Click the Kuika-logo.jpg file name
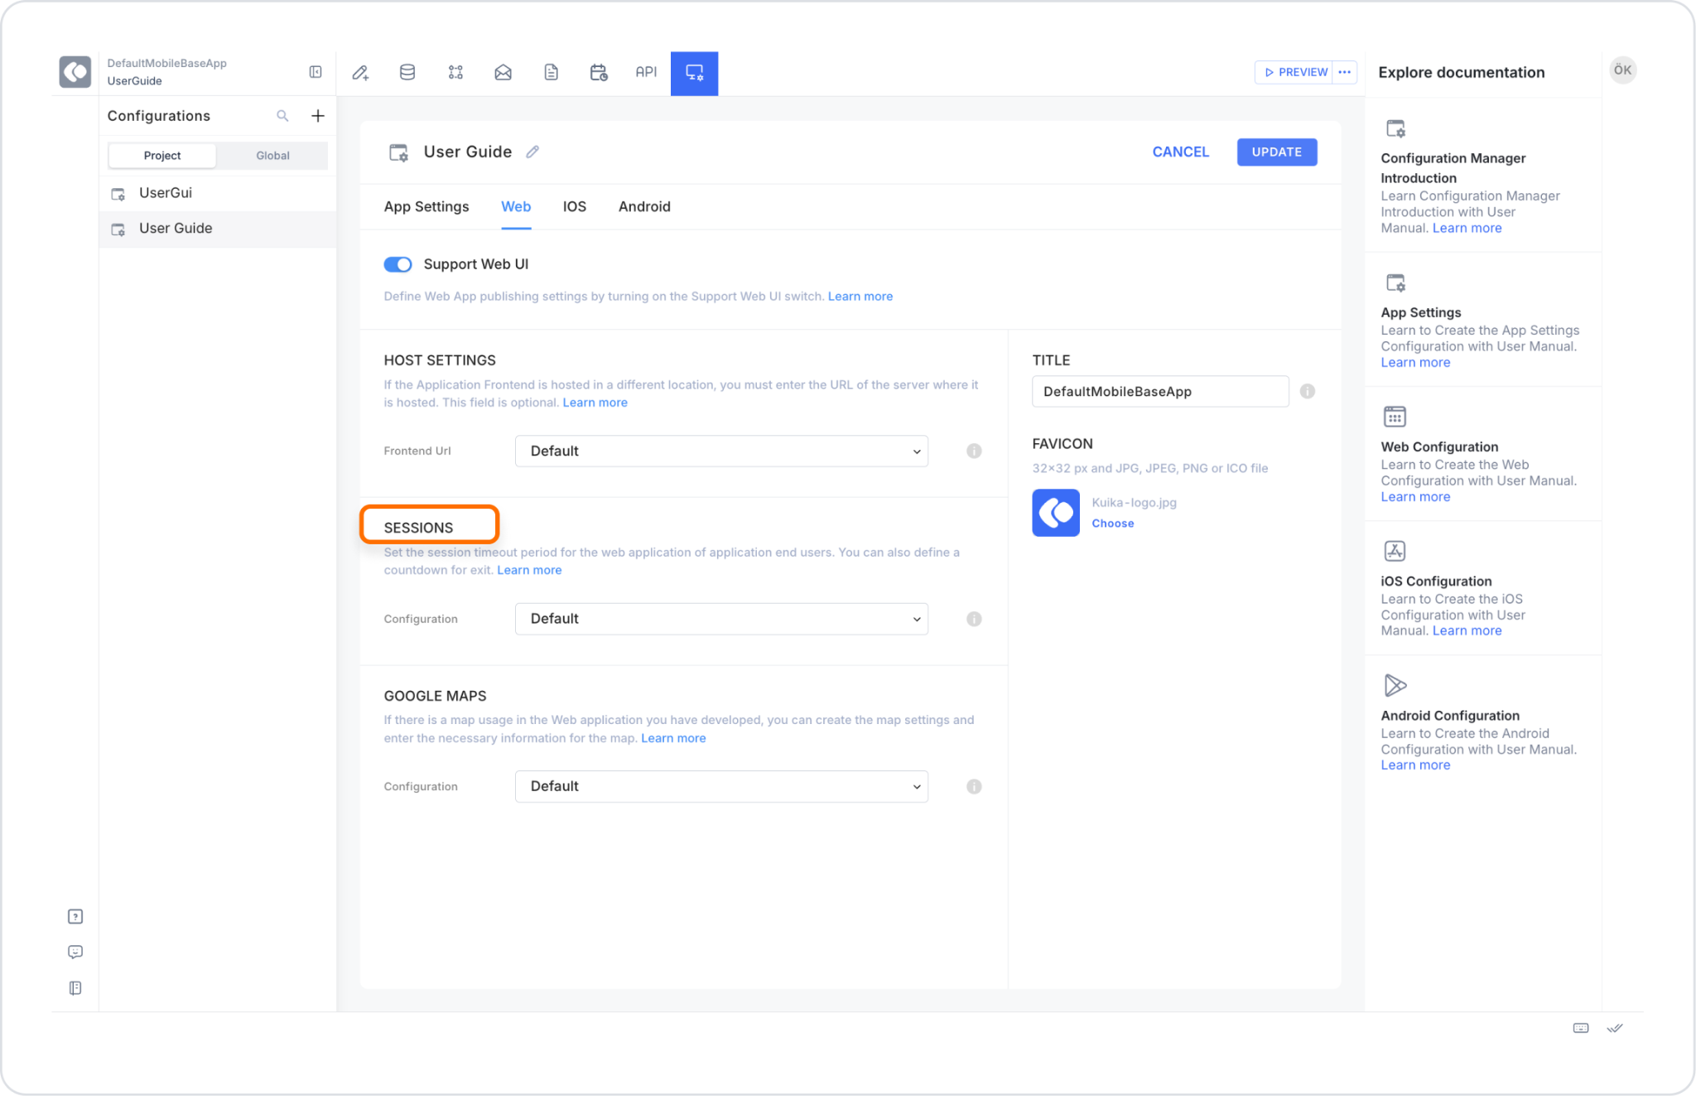The height and width of the screenshot is (1096, 1696). click(1134, 502)
